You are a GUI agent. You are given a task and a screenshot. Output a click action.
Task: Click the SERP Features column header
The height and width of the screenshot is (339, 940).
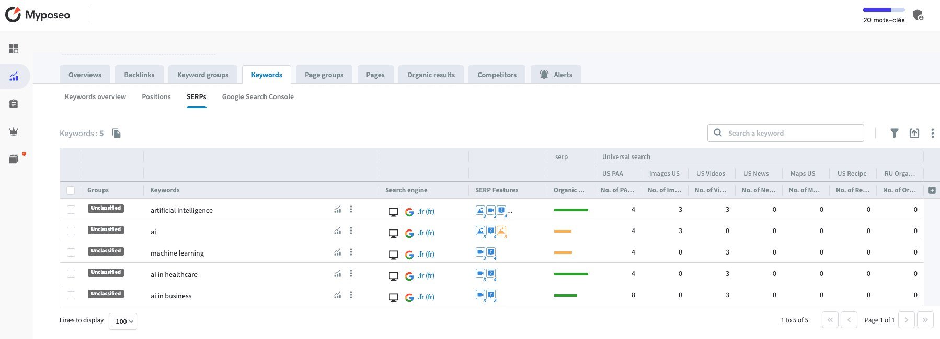(x=497, y=190)
